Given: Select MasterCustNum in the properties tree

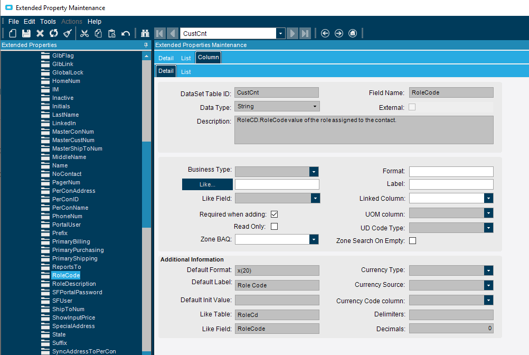Looking at the screenshot, I should click(x=73, y=140).
